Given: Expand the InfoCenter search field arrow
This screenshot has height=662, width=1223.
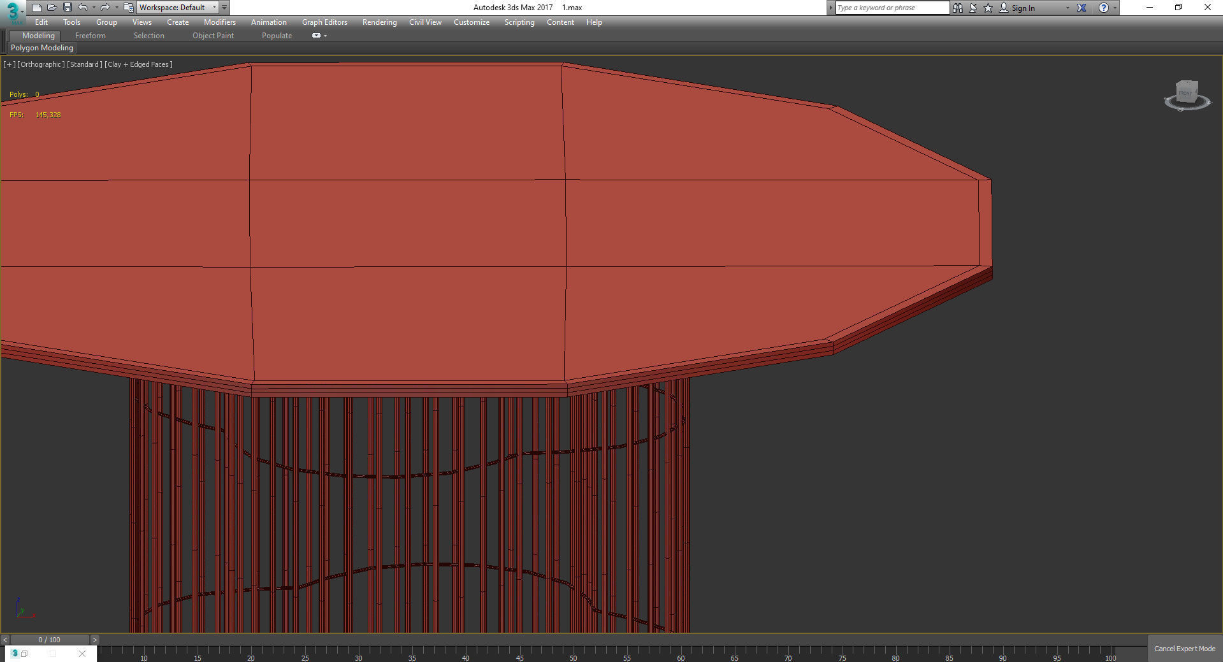Looking at the screenshot, I should (x=830, y=8).
